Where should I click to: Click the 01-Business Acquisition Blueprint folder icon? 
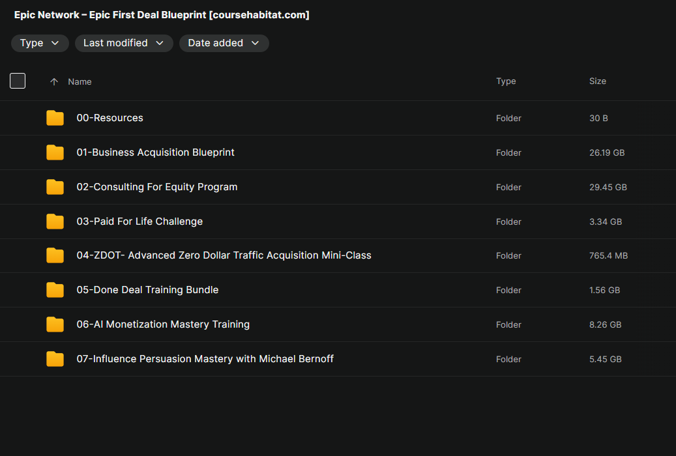[x=55, y=152]
